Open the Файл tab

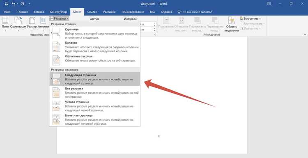pyautogui.click(x=7, y=12)
